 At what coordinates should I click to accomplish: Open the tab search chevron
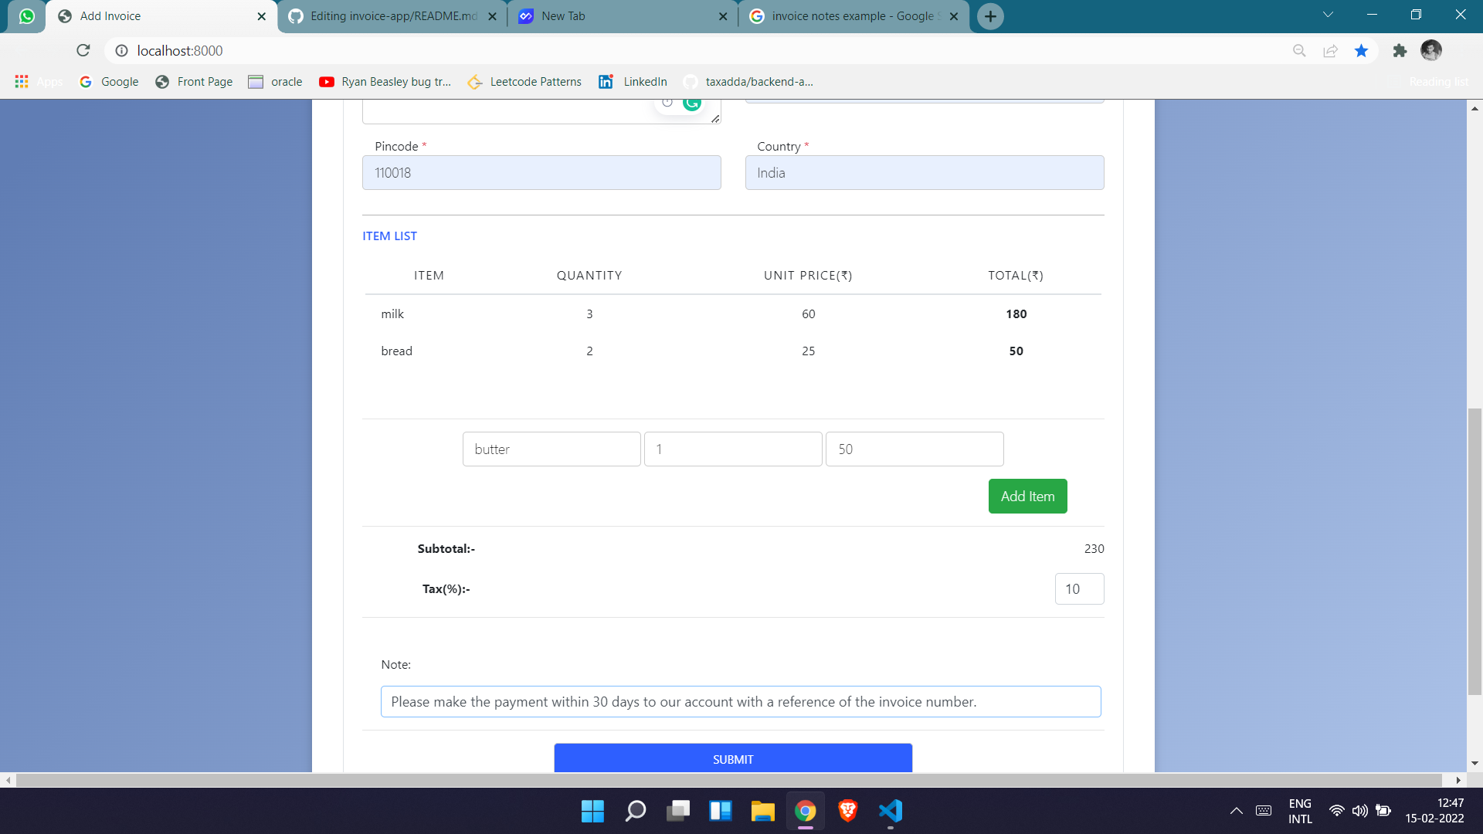point(1327,15)
